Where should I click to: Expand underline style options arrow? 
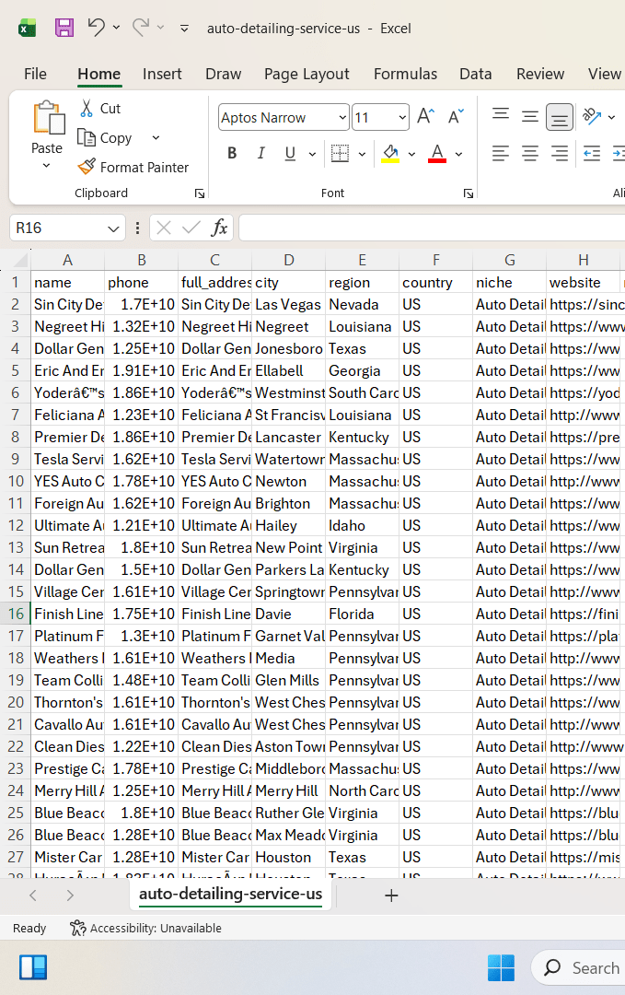312,154
